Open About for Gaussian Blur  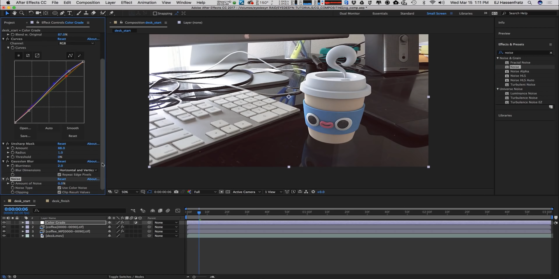[x=93, y=161]
